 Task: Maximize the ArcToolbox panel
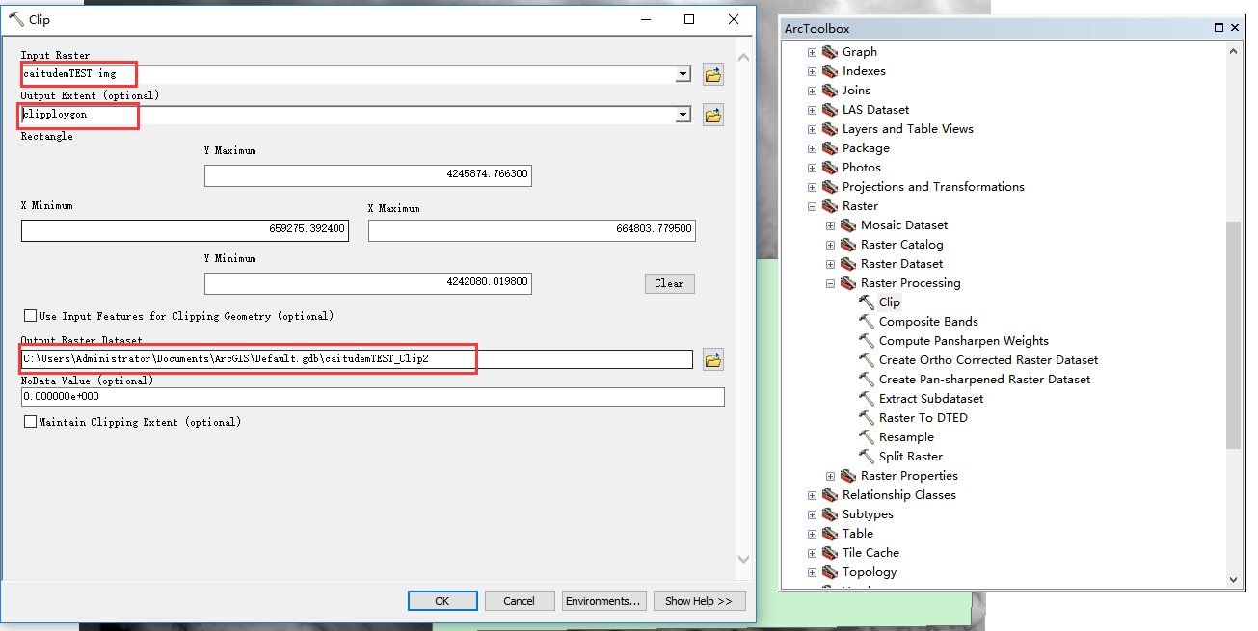click(x=1218, y=28)
